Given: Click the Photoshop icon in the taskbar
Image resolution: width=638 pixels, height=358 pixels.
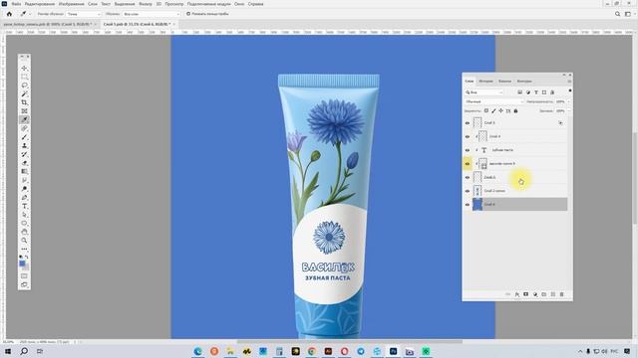Looking at the screenshot, I should [x=393, y=351].
